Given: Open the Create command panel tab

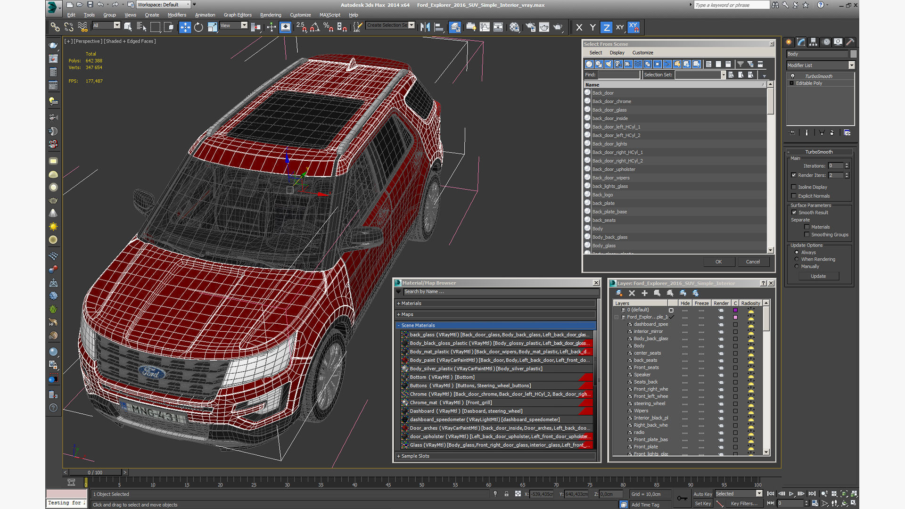Looking at the screenshot, I should coord(789,42).
